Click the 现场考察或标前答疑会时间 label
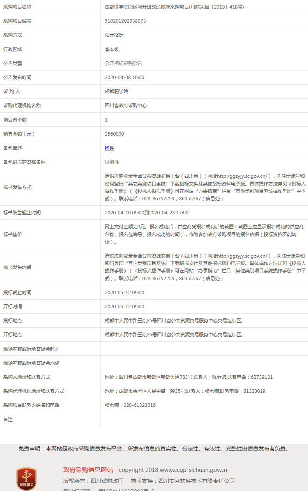 tap(32, 349)
